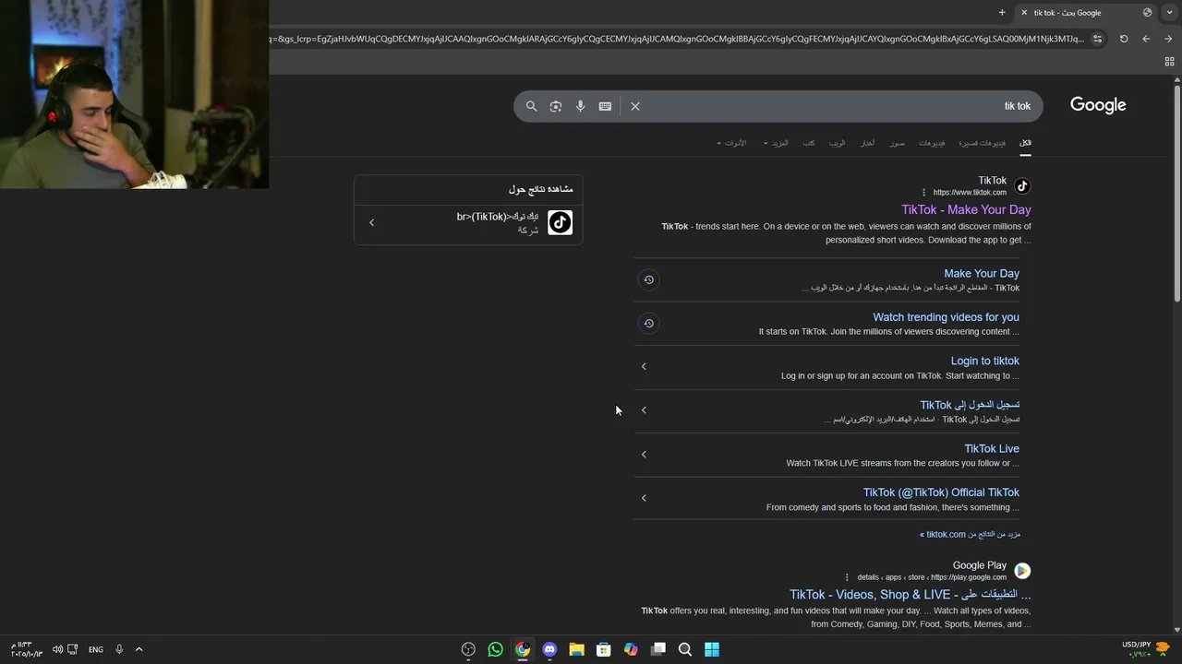Screen dimensions: 1182x664
Task: Open the tab groups grid icon on bookmarks bar
Action: click(x=1169, y=62)
